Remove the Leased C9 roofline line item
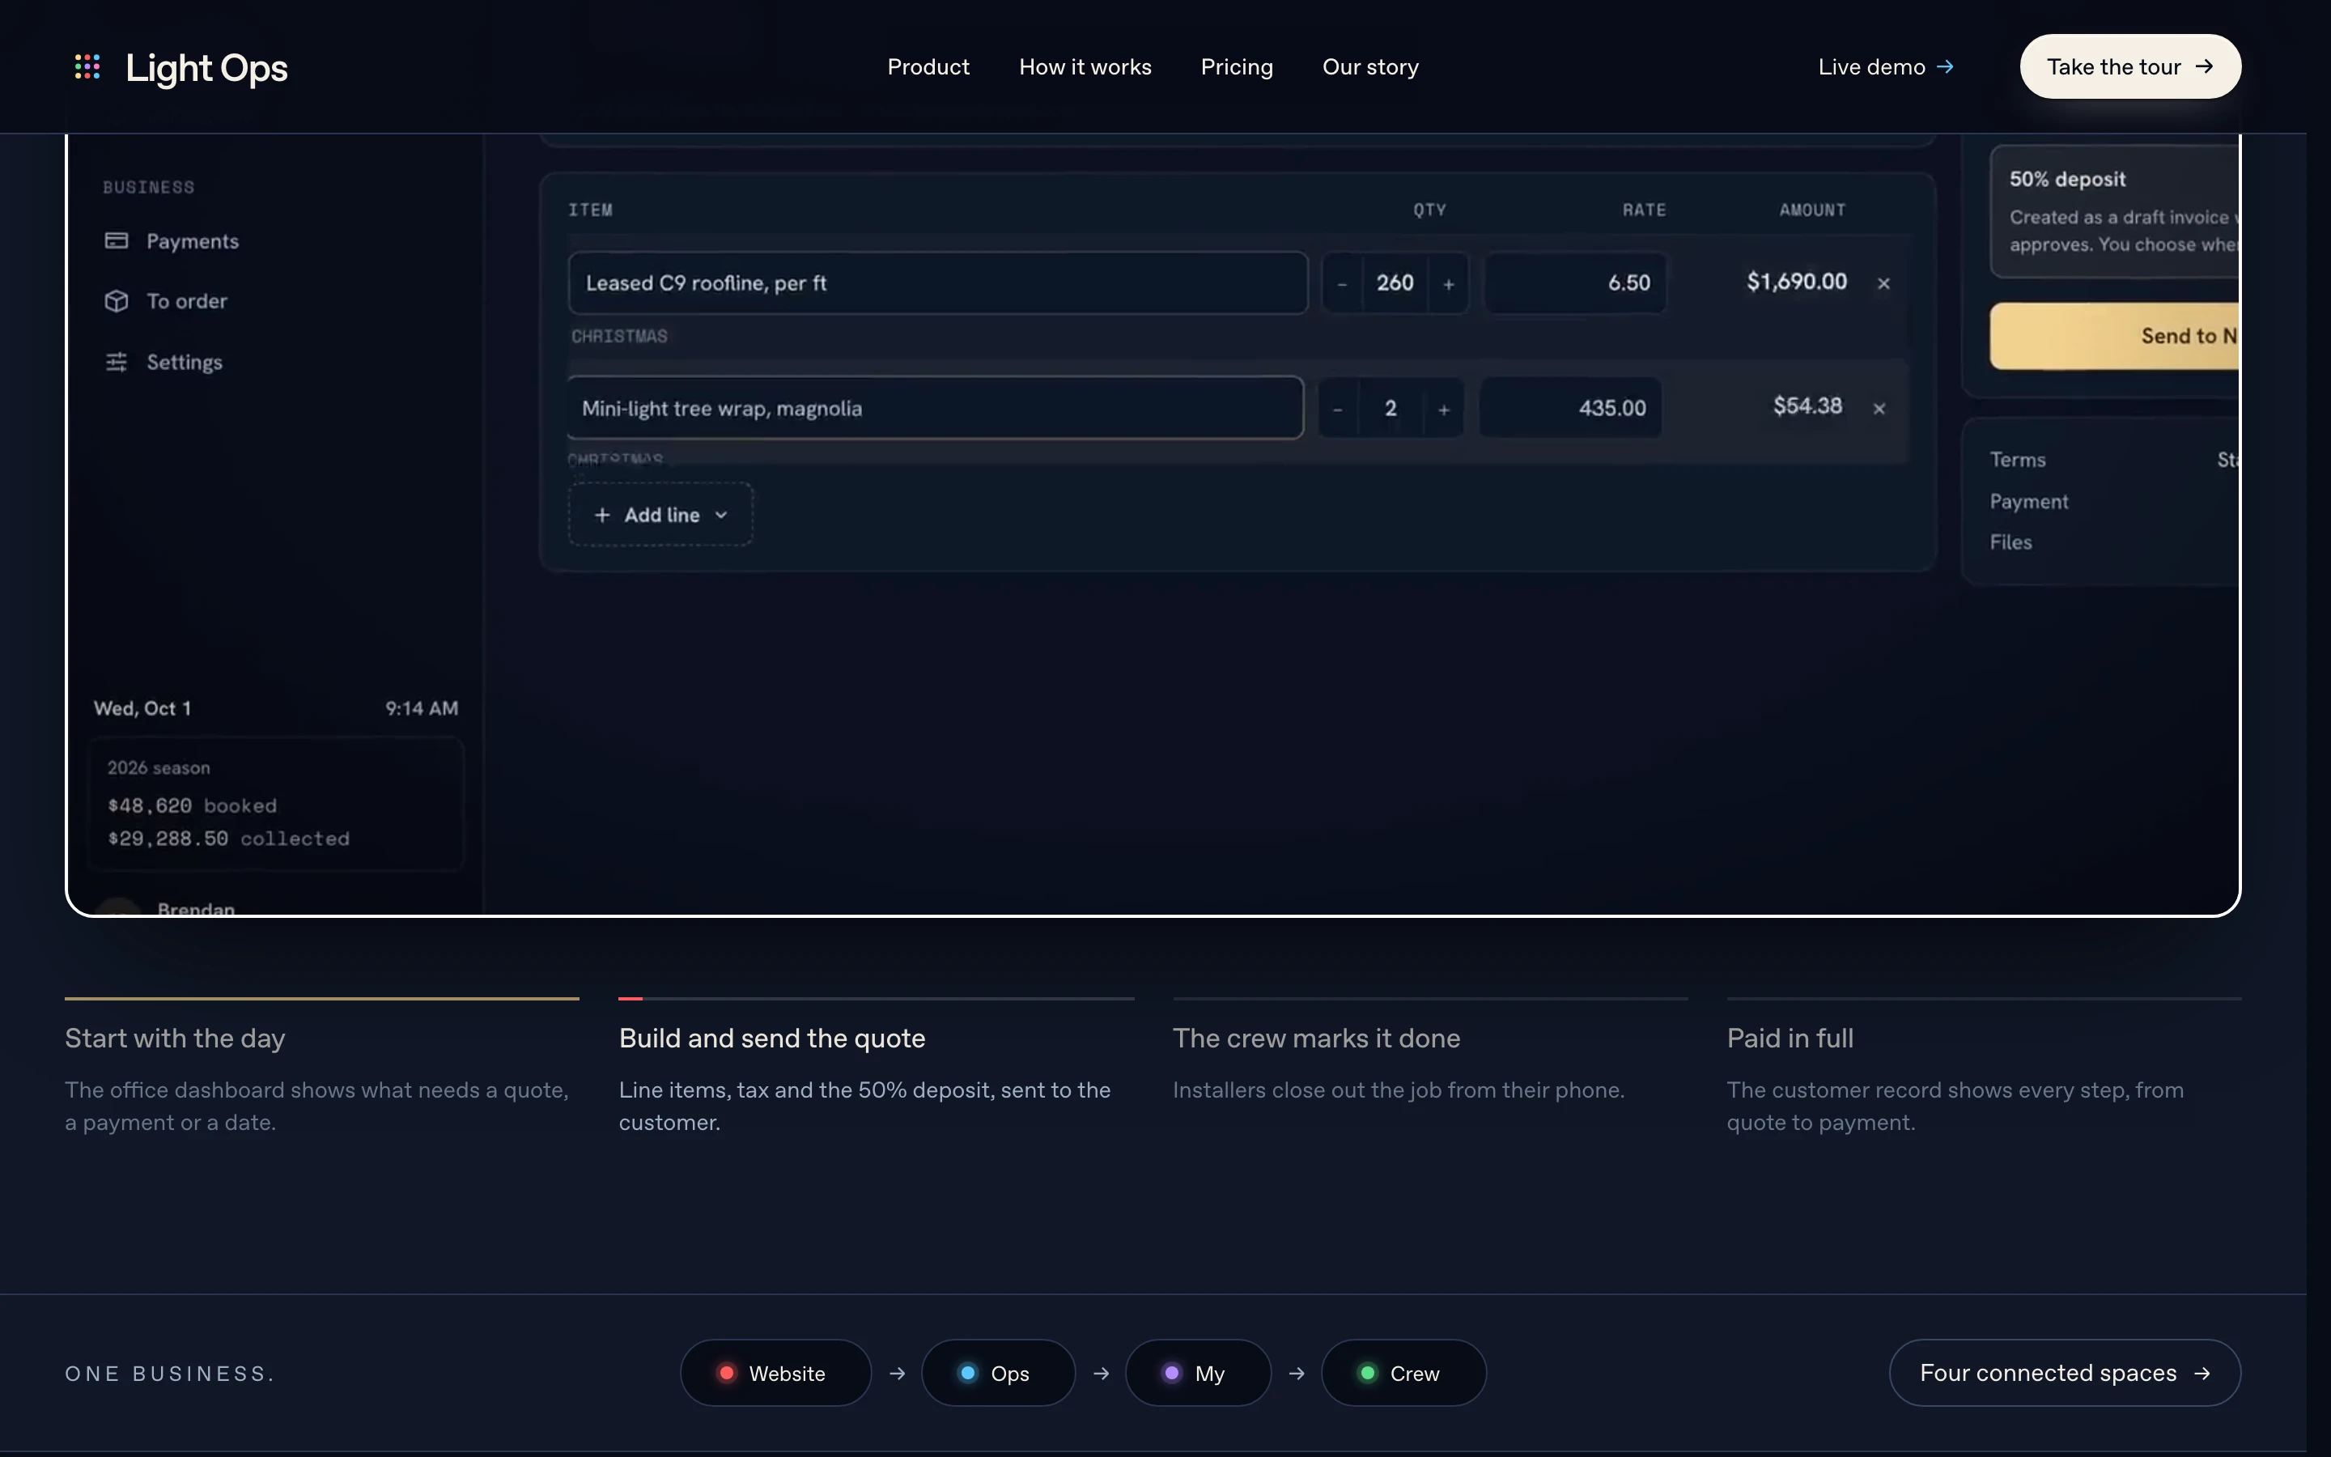 [1884, 283]
